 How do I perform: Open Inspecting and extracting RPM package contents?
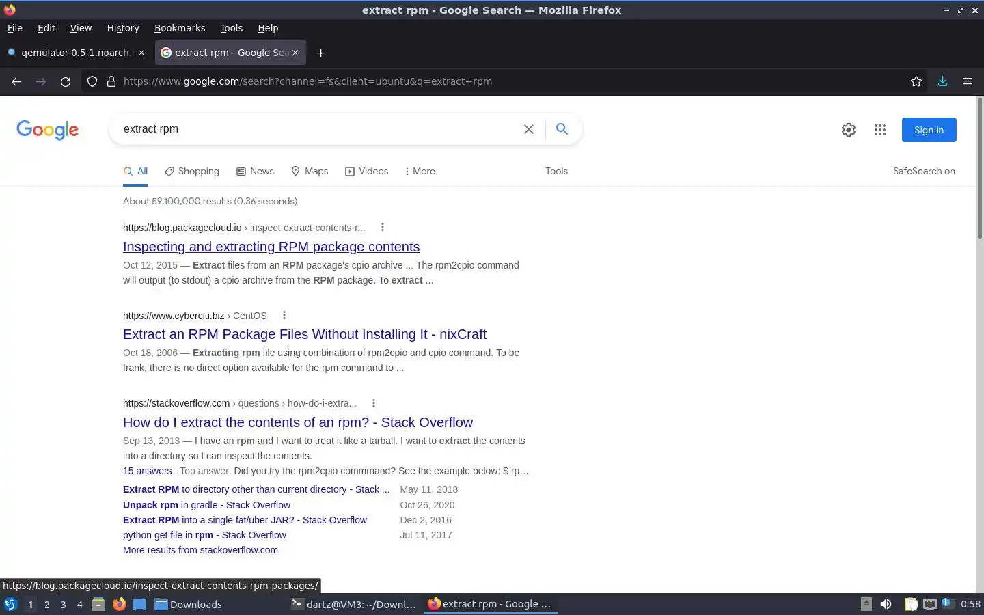(271, 247)
